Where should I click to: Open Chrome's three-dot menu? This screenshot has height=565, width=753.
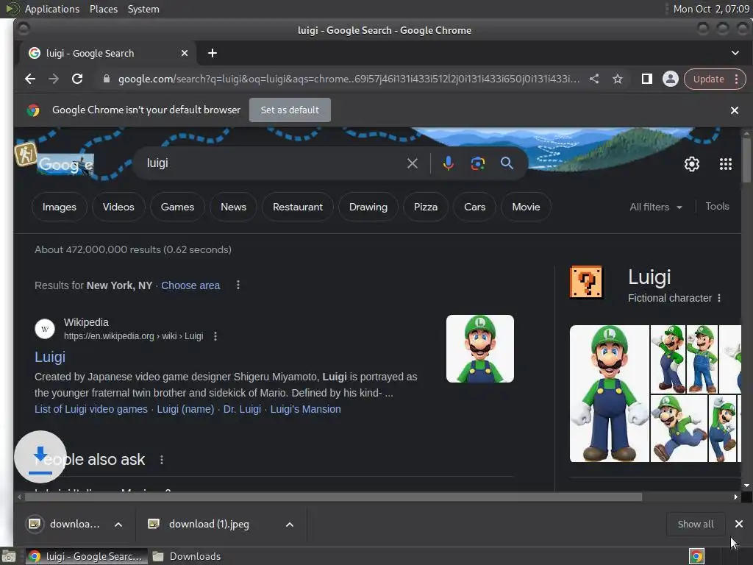pyautogui.click(x=736, y=79)
